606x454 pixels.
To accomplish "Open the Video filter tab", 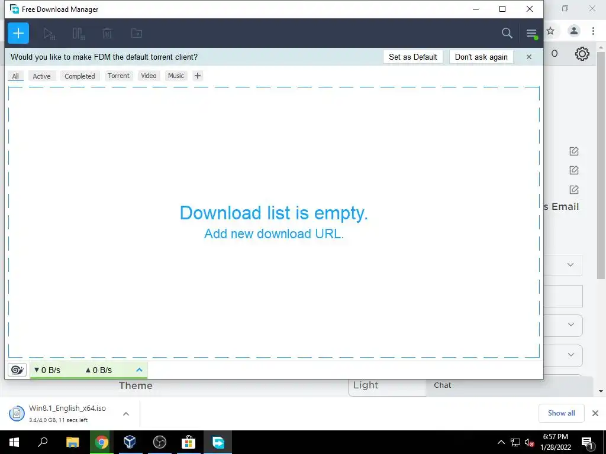I will pos(149,76).
